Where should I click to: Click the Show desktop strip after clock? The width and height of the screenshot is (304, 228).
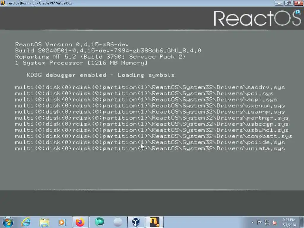click(303, 222)
